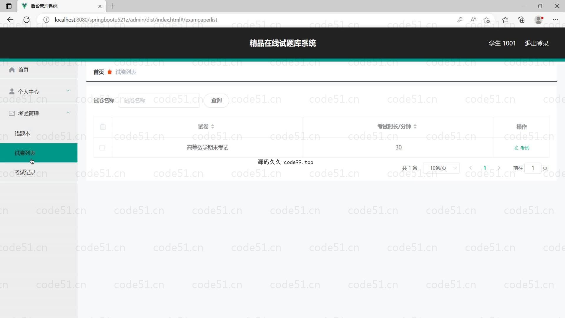Screen dimensions: 565x318
Task: Open 错题本 in the sidebar
Action: (39, 134)
